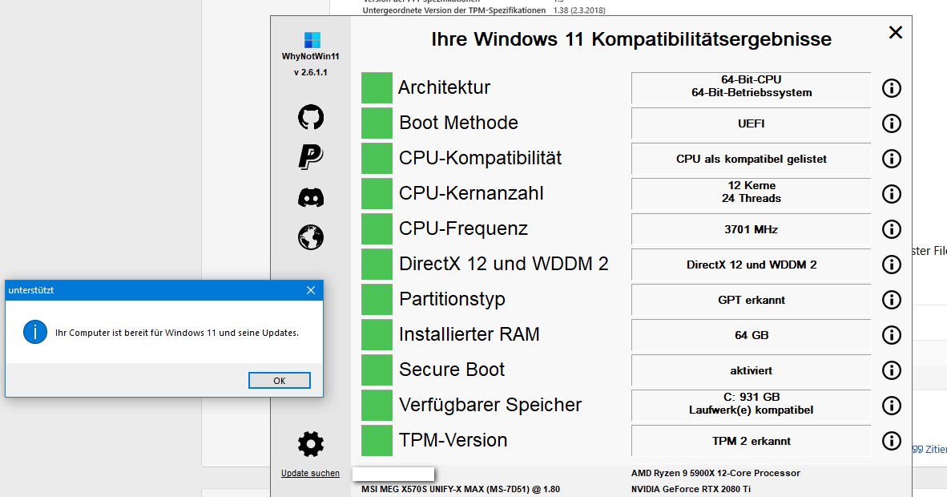
Task: Click the UEFI result value
Action: click(752, 123)
